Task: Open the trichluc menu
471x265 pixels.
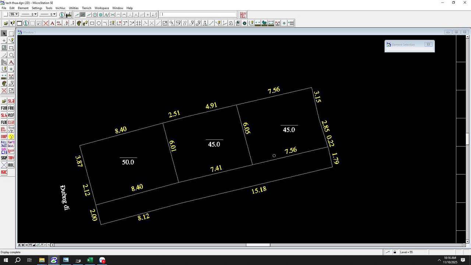Action: point(60,8)
